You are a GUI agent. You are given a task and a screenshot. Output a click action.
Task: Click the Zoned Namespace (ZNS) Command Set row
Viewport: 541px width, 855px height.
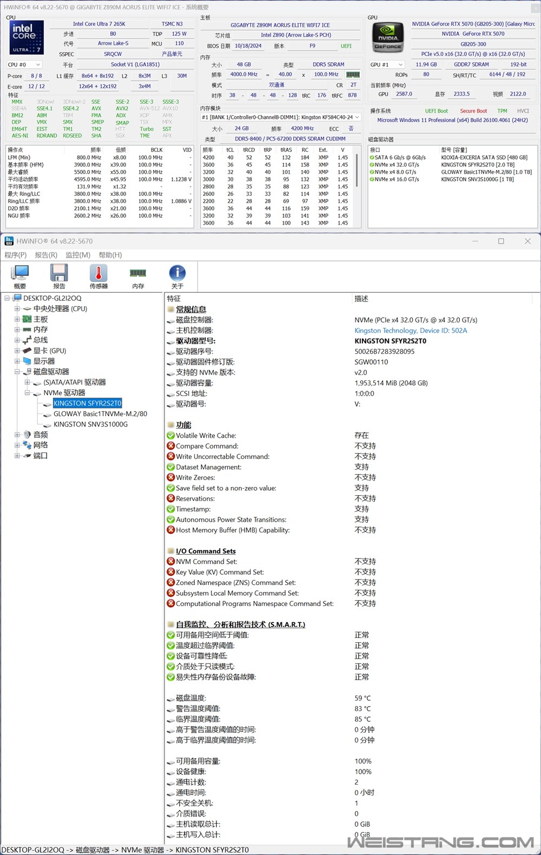coord(350,582)
